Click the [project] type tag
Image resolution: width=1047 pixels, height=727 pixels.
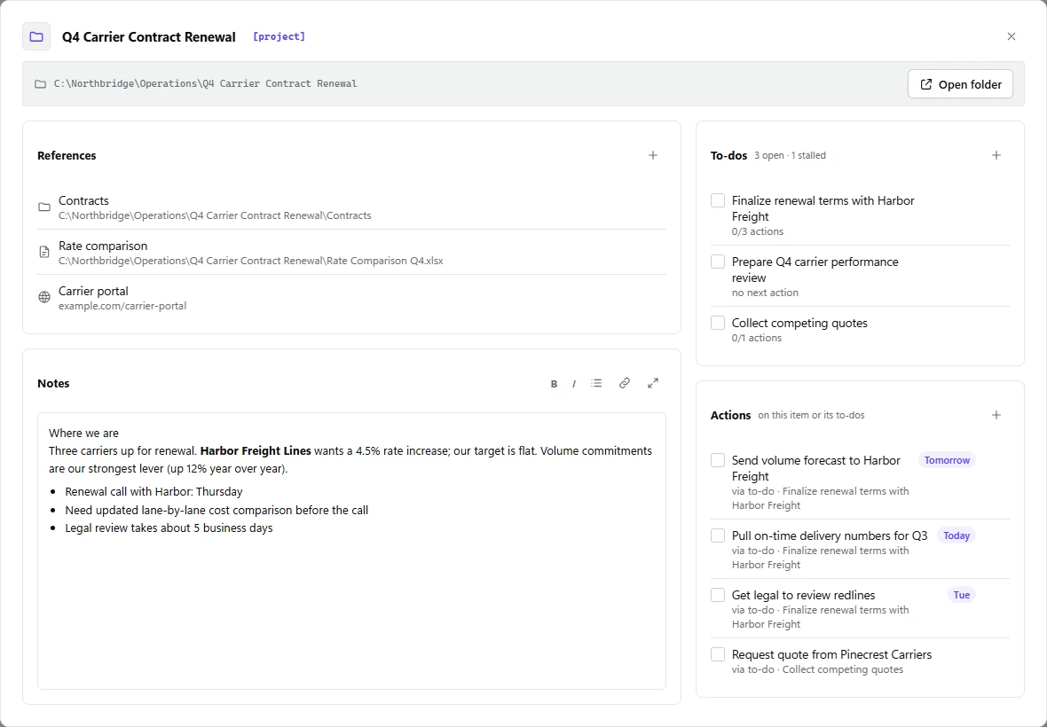pyautogui.click(x=279, y=36)
